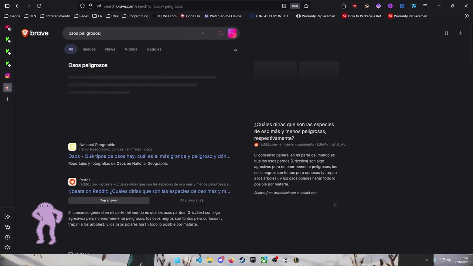
Task: Open the IQUNIX.com bookmark
Action: click(x=164, y=16)
